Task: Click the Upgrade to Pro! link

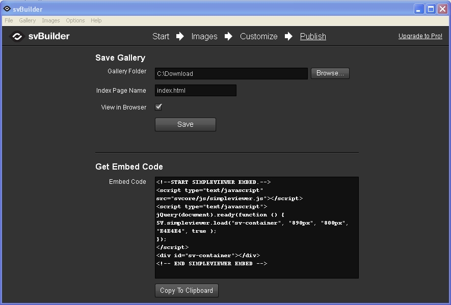Action: [420, 36]
